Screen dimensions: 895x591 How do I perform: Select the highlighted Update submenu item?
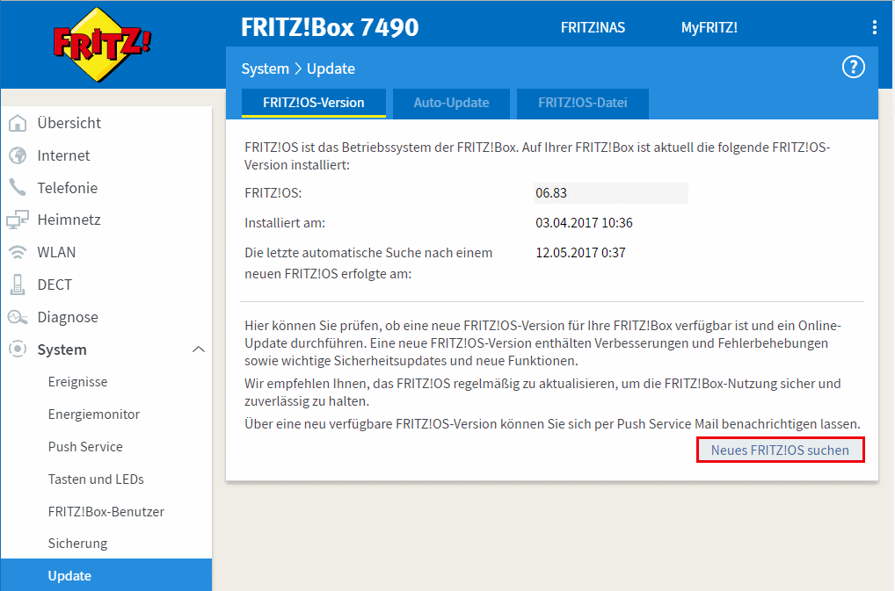pos(106,575)
